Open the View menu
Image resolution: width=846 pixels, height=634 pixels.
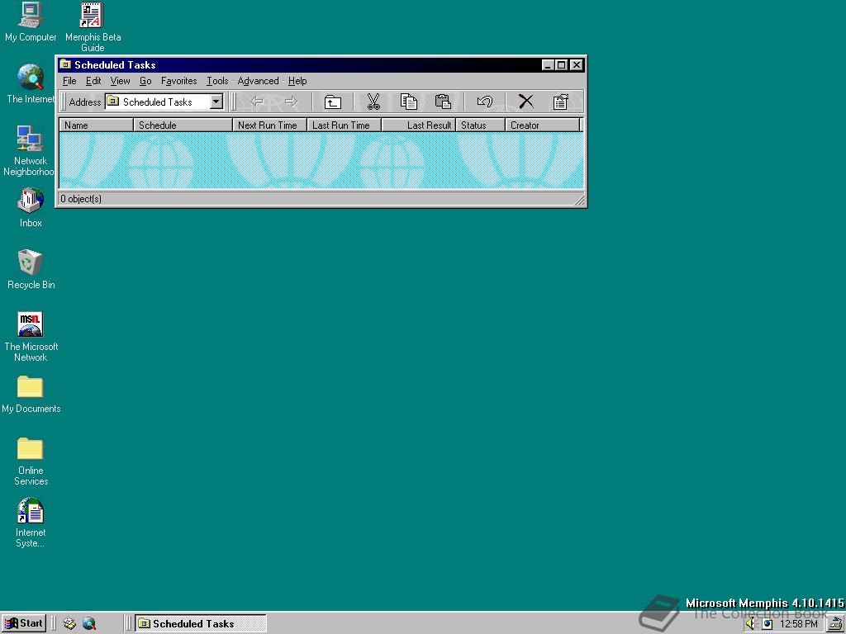point(120,81)
